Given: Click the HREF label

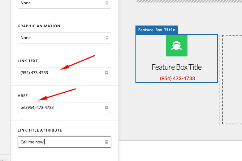Looking at the screenshot, I should (x=23, y=96).
